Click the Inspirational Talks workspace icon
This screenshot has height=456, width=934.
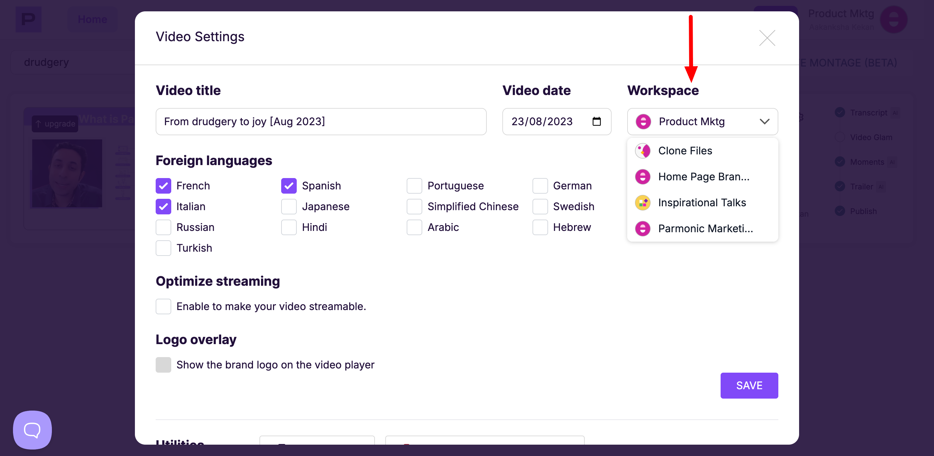[642, 203]
